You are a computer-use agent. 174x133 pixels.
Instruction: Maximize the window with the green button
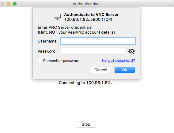[15, 4]
